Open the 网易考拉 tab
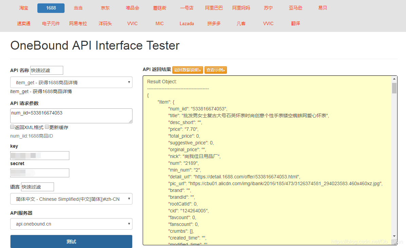The height and width of the screenshot is (248, 406). (x=78, y=23)
